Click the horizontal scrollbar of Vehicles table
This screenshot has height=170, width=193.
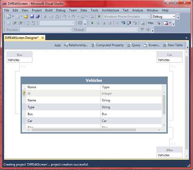pos(84,130)
